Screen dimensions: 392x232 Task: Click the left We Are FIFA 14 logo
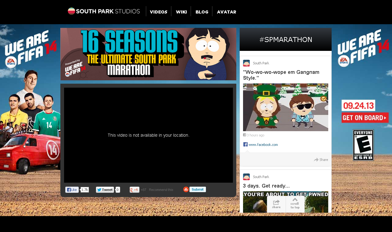[x=31, y=49]
